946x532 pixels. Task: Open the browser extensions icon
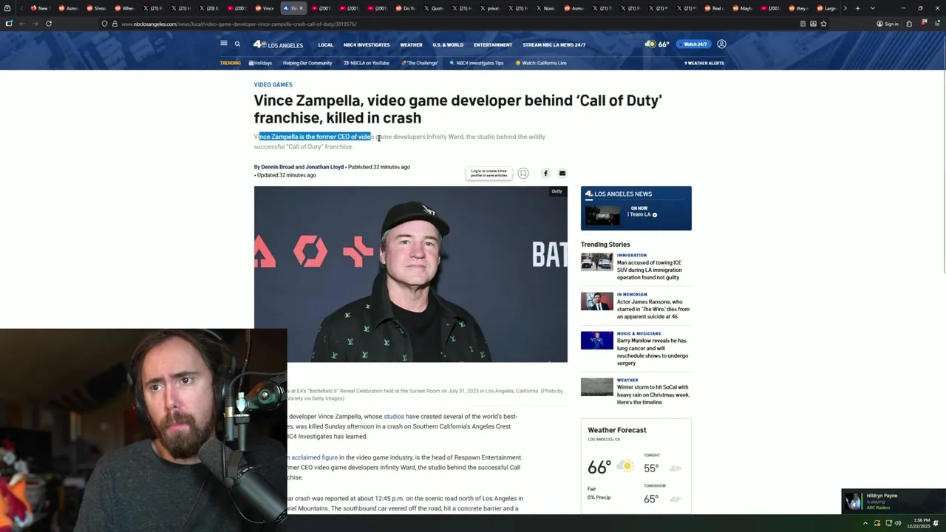[x=909, y=24]
